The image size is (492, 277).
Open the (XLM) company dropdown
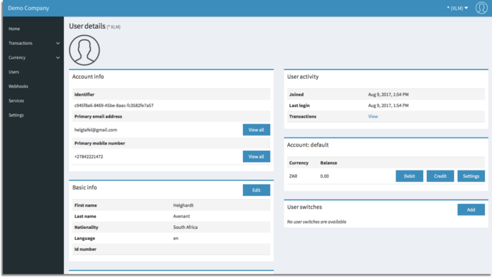tap(458, 8)
